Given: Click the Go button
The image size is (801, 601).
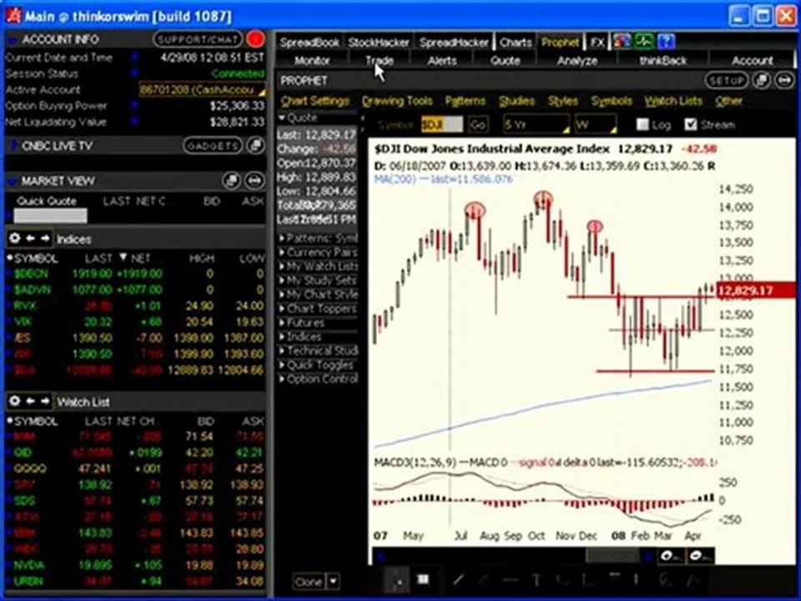Looking at the screenshot, I should click(477, 124).
